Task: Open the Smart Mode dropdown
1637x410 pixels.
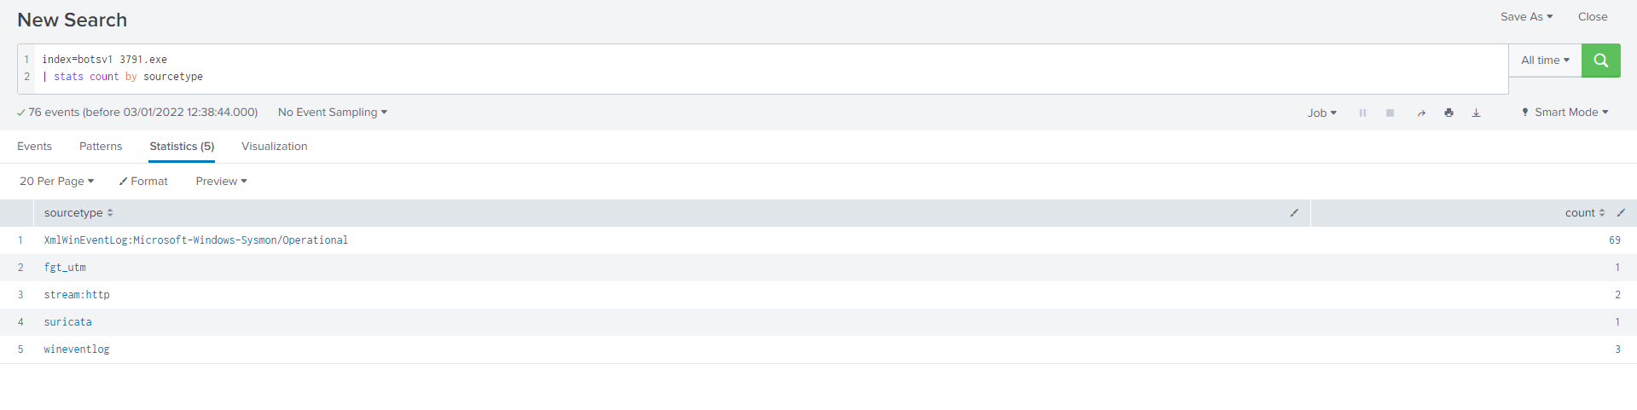Action: pyautogui.click(x=1565, y=113)
